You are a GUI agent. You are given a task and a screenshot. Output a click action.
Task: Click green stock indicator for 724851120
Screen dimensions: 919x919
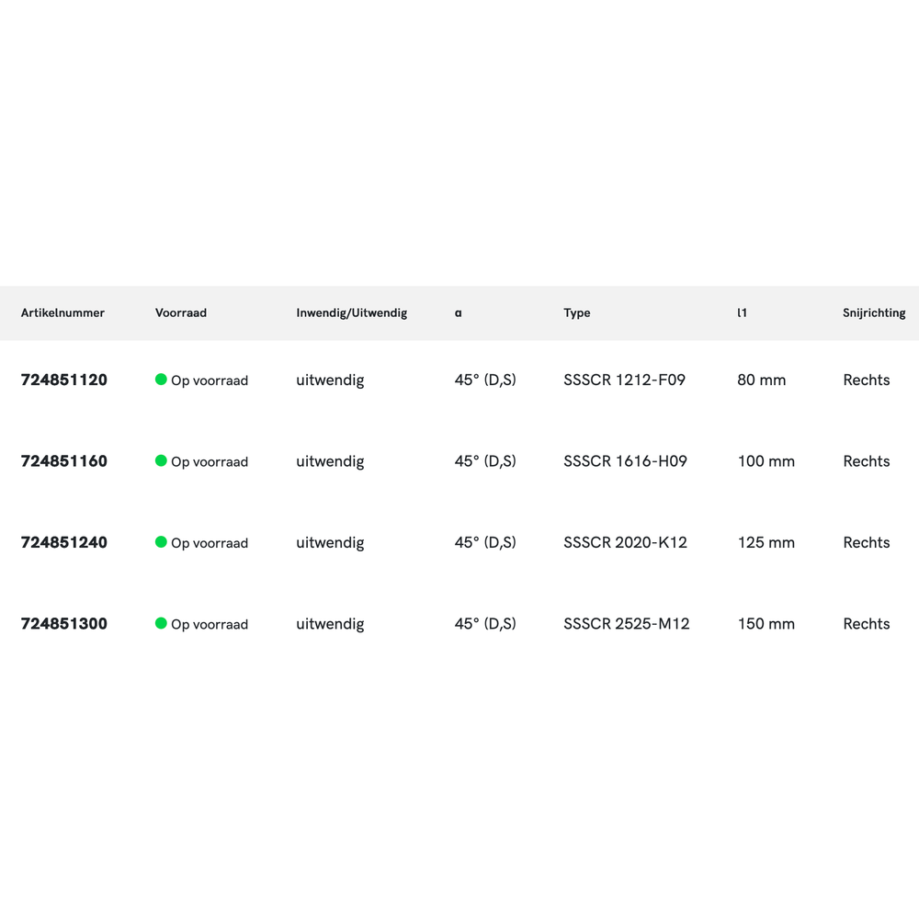click(x=161, y=380)
